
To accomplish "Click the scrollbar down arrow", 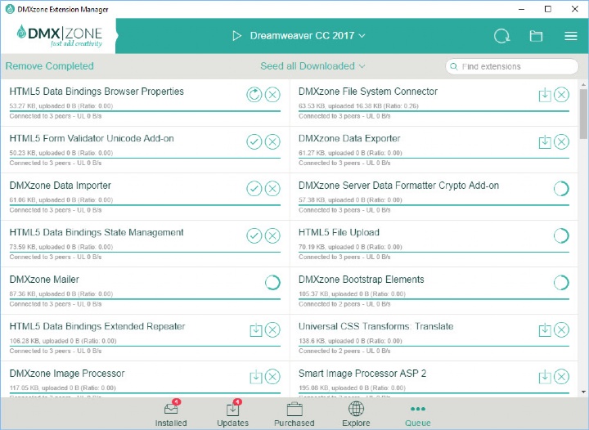I will pos(583,392).
